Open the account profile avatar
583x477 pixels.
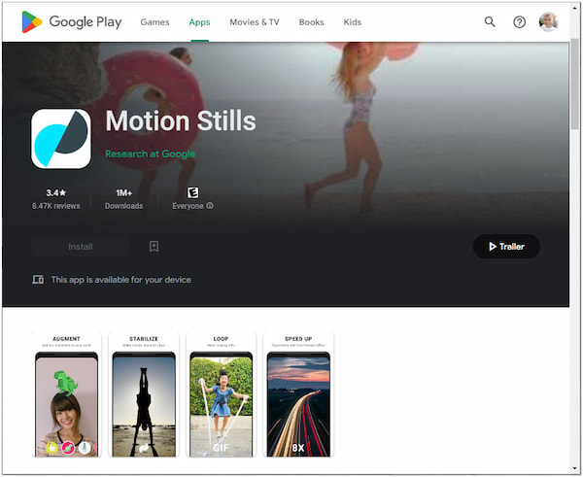(548, 22)
